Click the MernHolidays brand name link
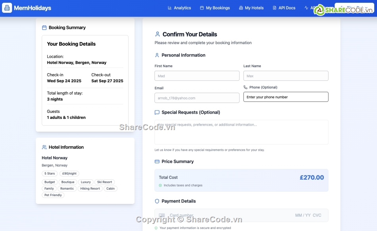The width and height of the screenshot is (377, 231). pyautogui.click(x=33, y=8)
